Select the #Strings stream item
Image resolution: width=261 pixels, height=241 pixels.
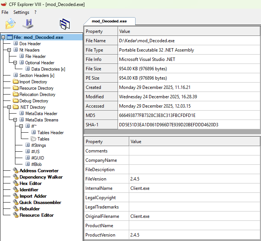tap(39, 145)
